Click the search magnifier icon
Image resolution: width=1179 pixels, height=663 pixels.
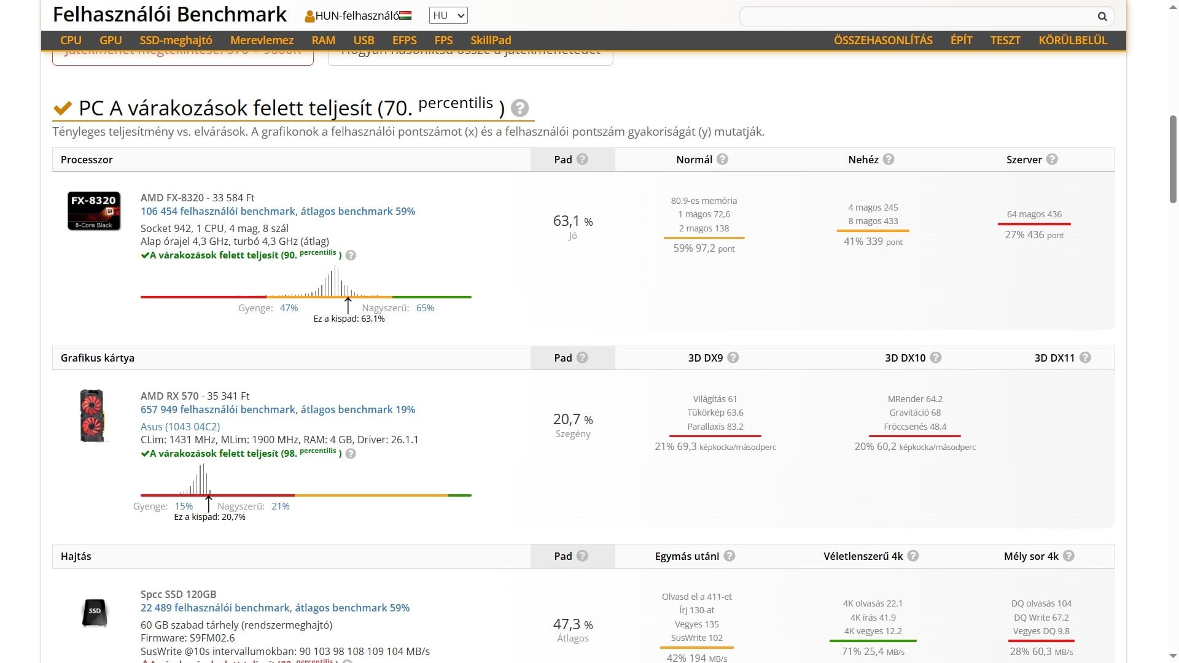click(1102, 17)
